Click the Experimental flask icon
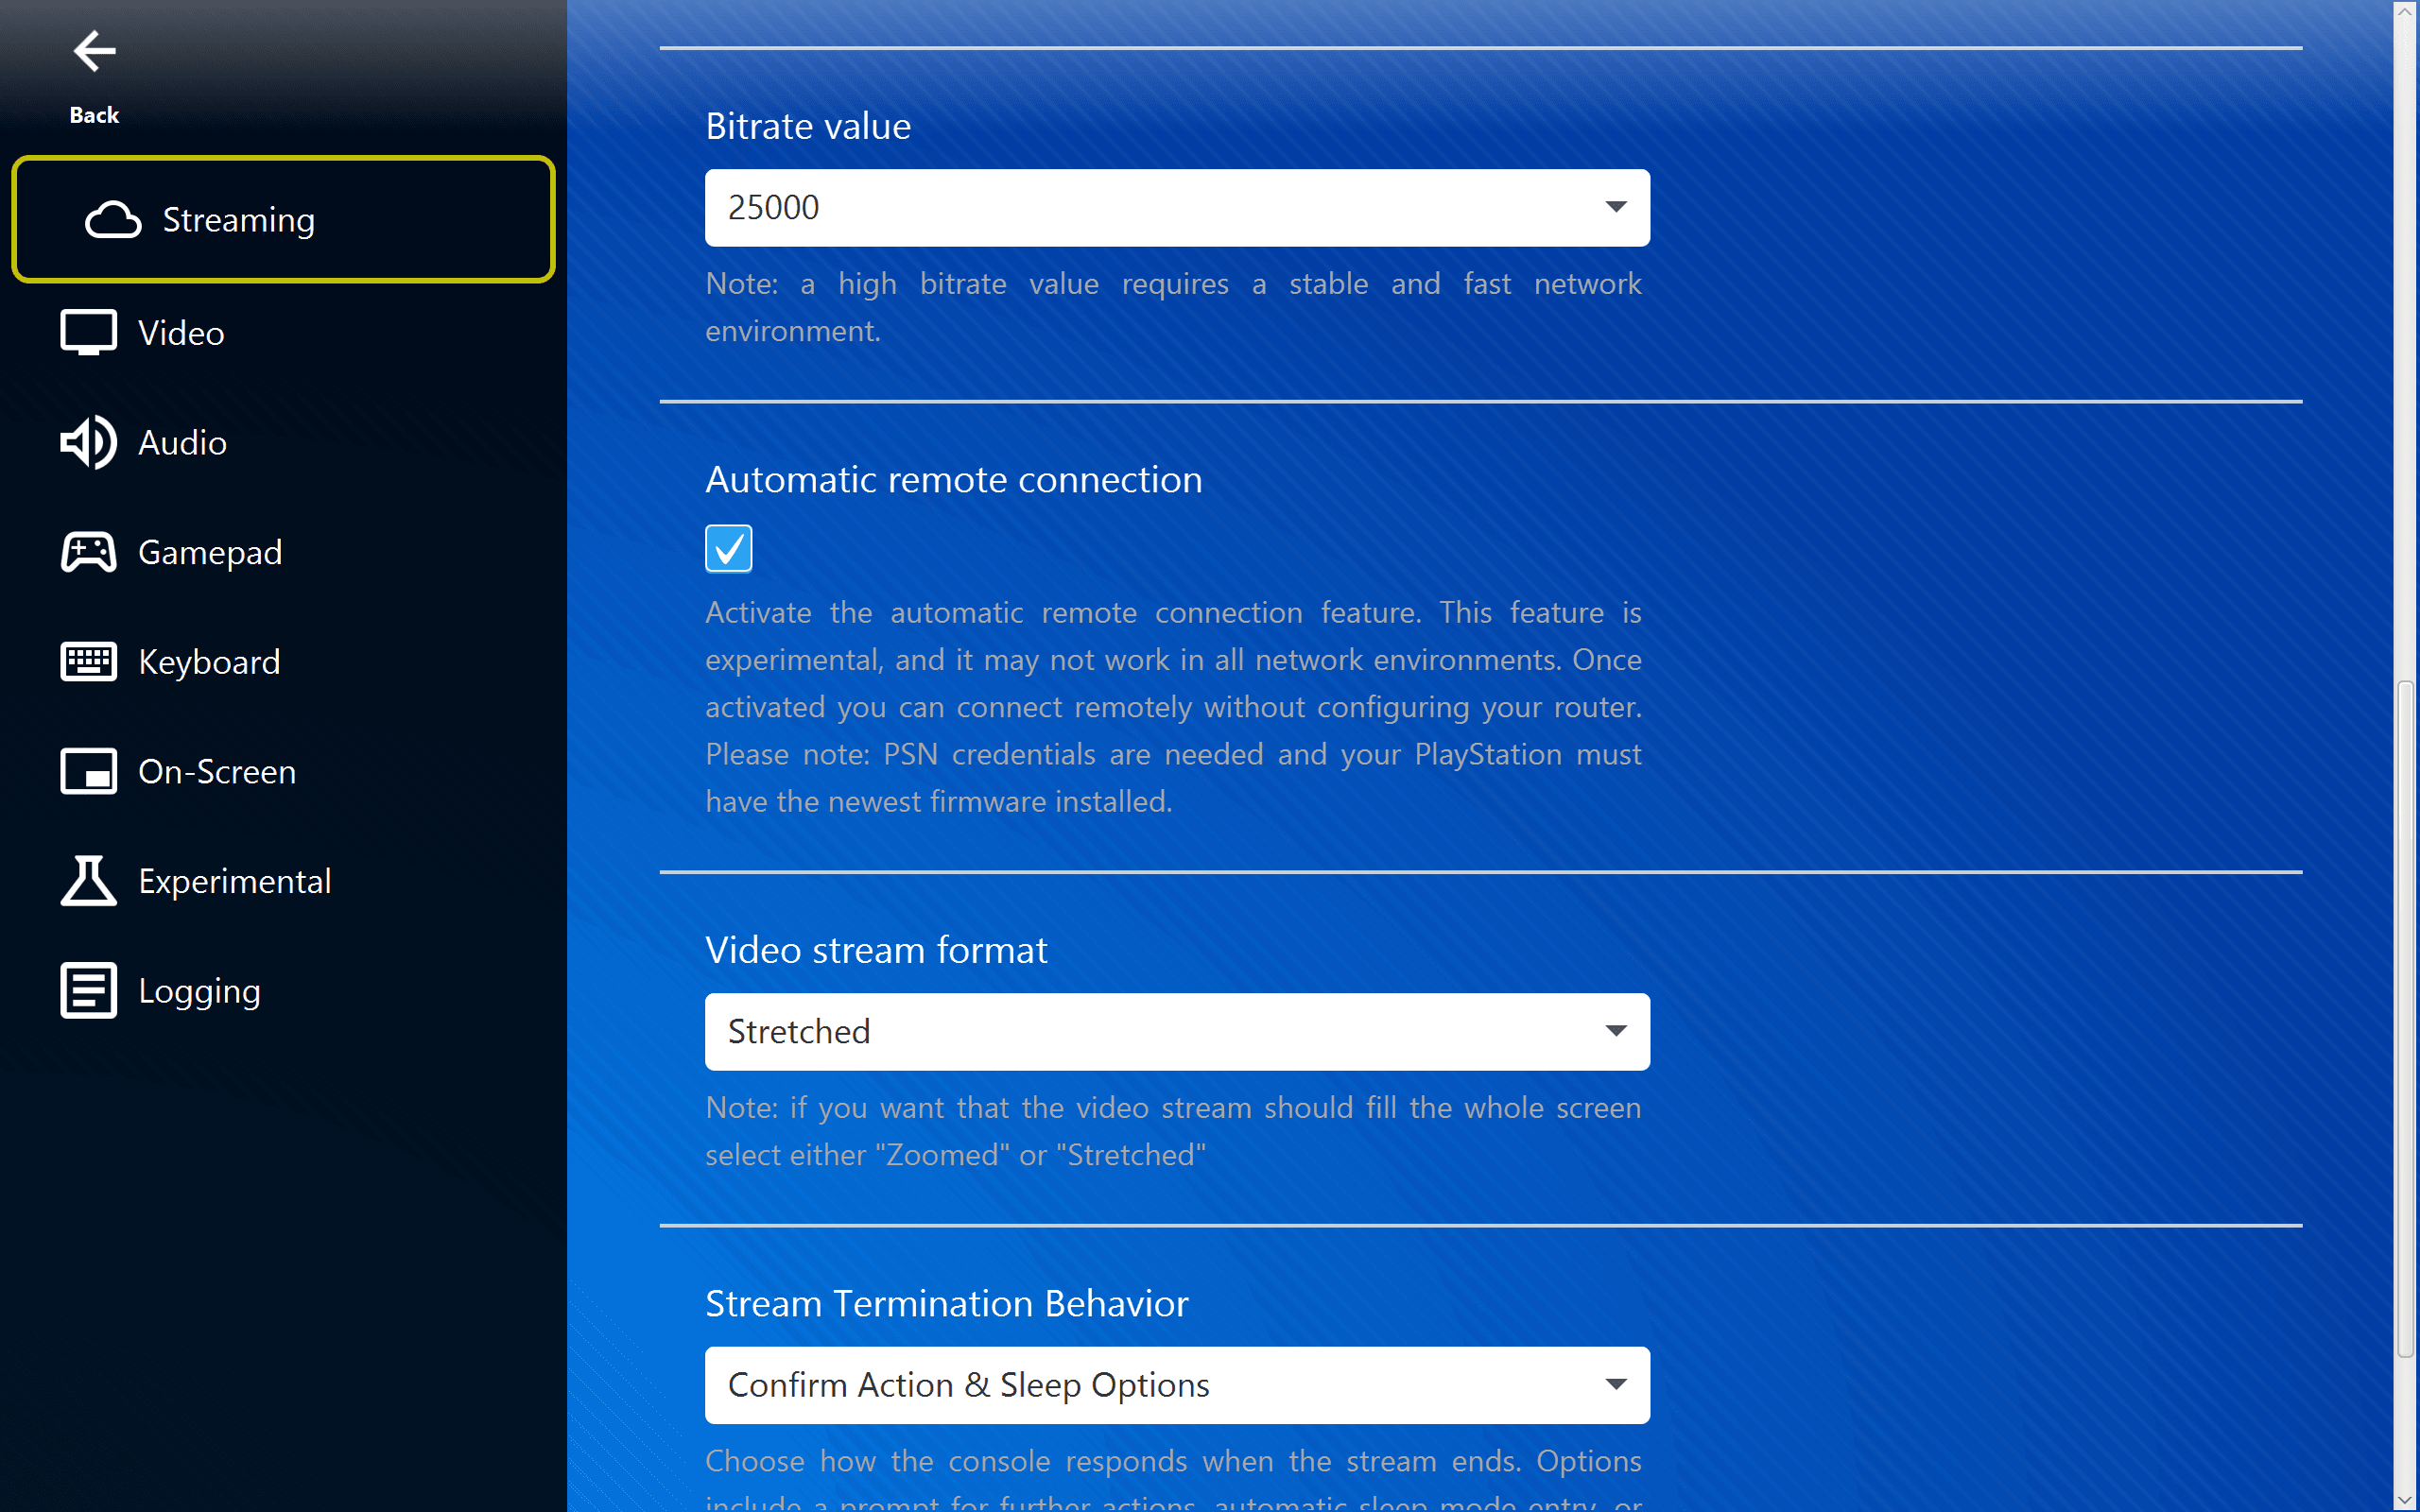2420x1512 pixels. click(88, 881)
